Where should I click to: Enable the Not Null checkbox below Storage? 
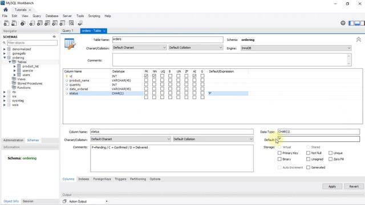pyautogui.click(x=308, y=153)
